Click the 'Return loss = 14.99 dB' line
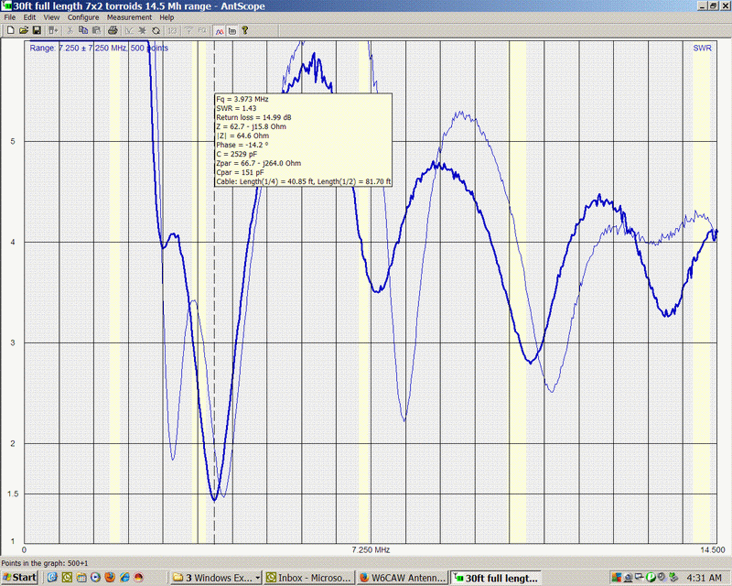The height and width of the screenshot is (586, 732). (x=253, y=117)
